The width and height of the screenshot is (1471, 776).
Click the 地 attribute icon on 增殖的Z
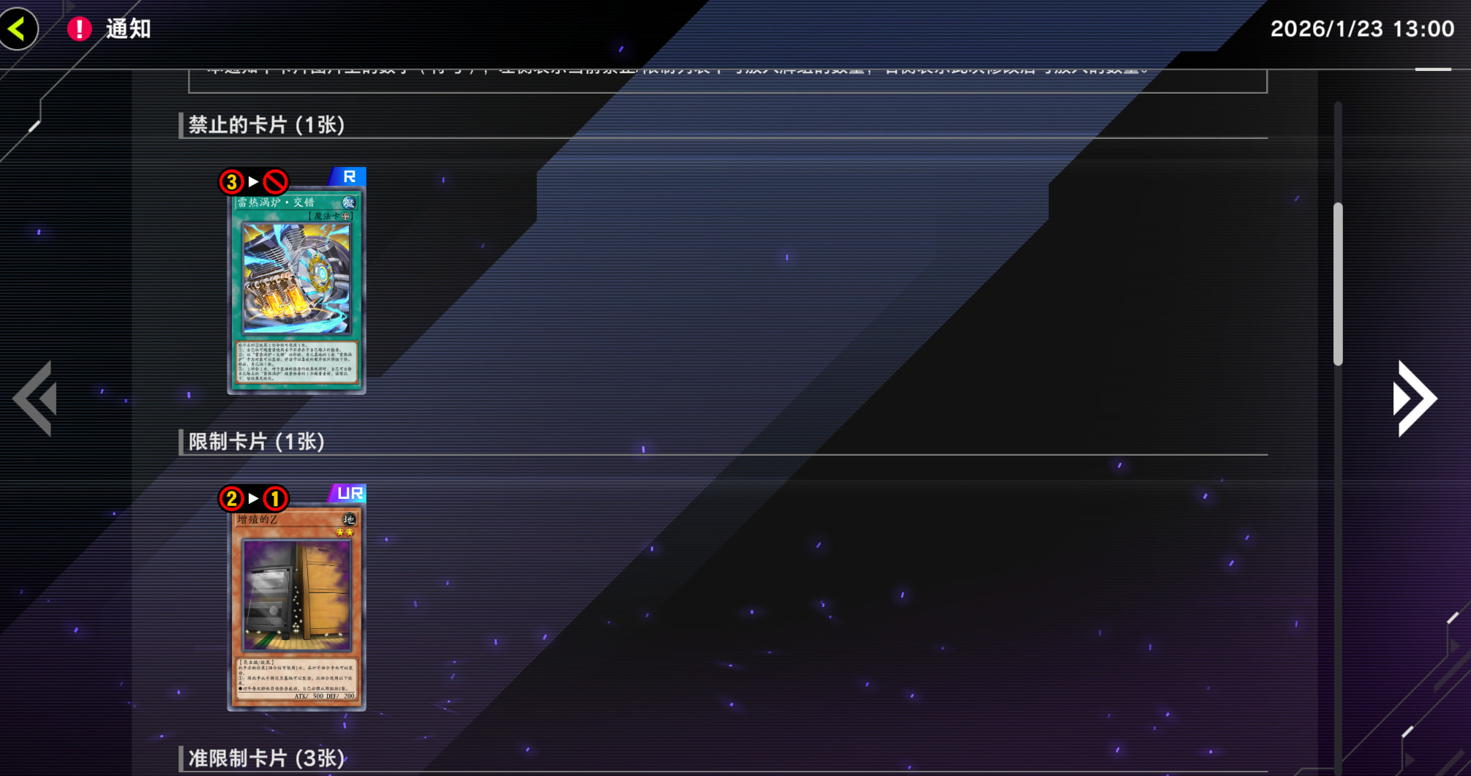(x=349, y=519)
